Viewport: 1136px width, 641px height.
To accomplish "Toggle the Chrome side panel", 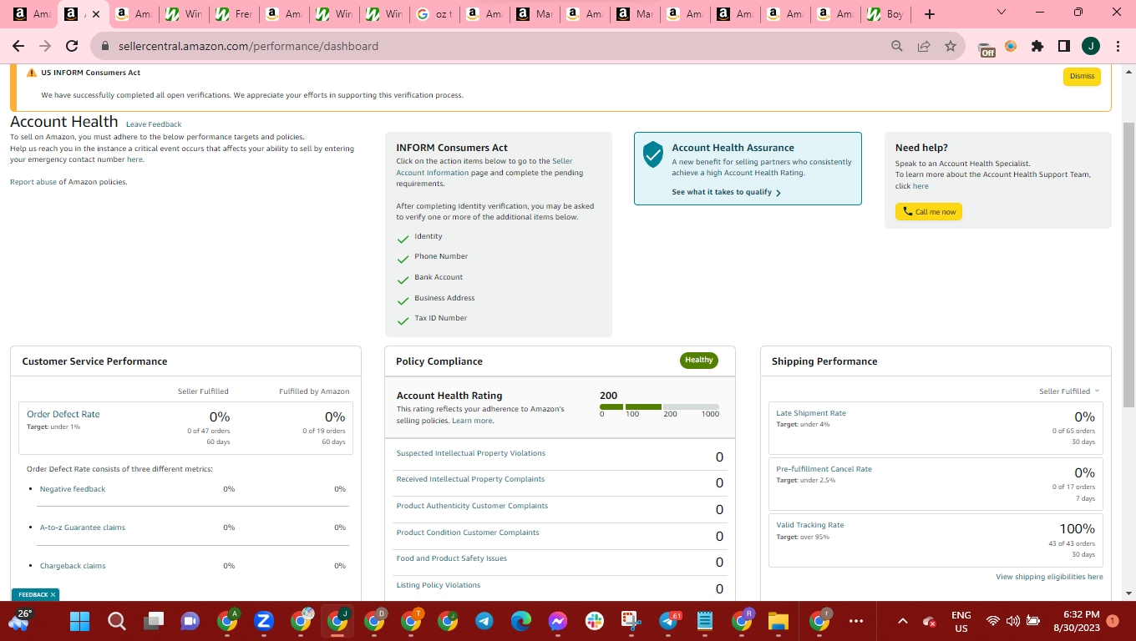I will coord(1064,47).
